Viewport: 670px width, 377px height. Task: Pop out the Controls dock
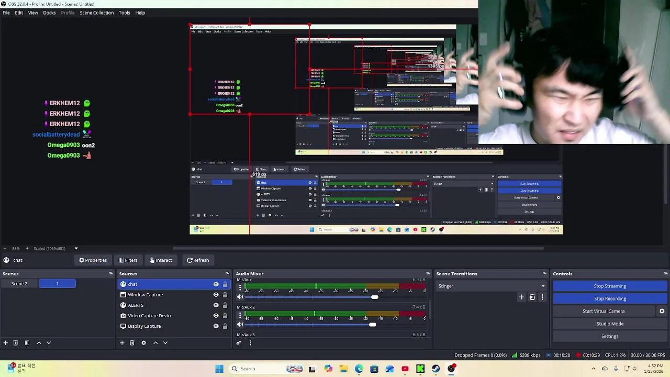tap(665, 274)
